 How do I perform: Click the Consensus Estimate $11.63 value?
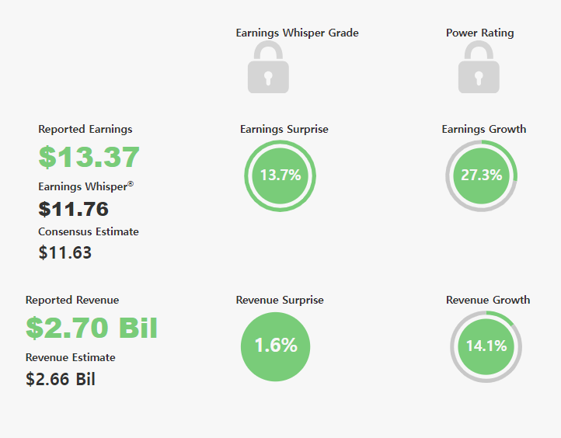point(65,252)
